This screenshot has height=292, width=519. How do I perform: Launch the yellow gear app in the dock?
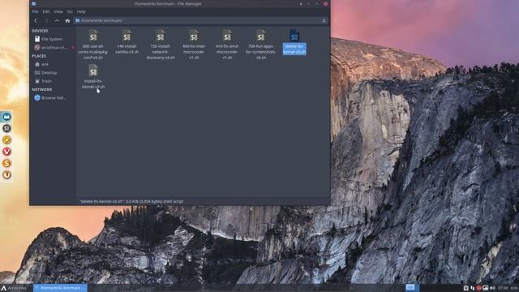click(6, 140)
